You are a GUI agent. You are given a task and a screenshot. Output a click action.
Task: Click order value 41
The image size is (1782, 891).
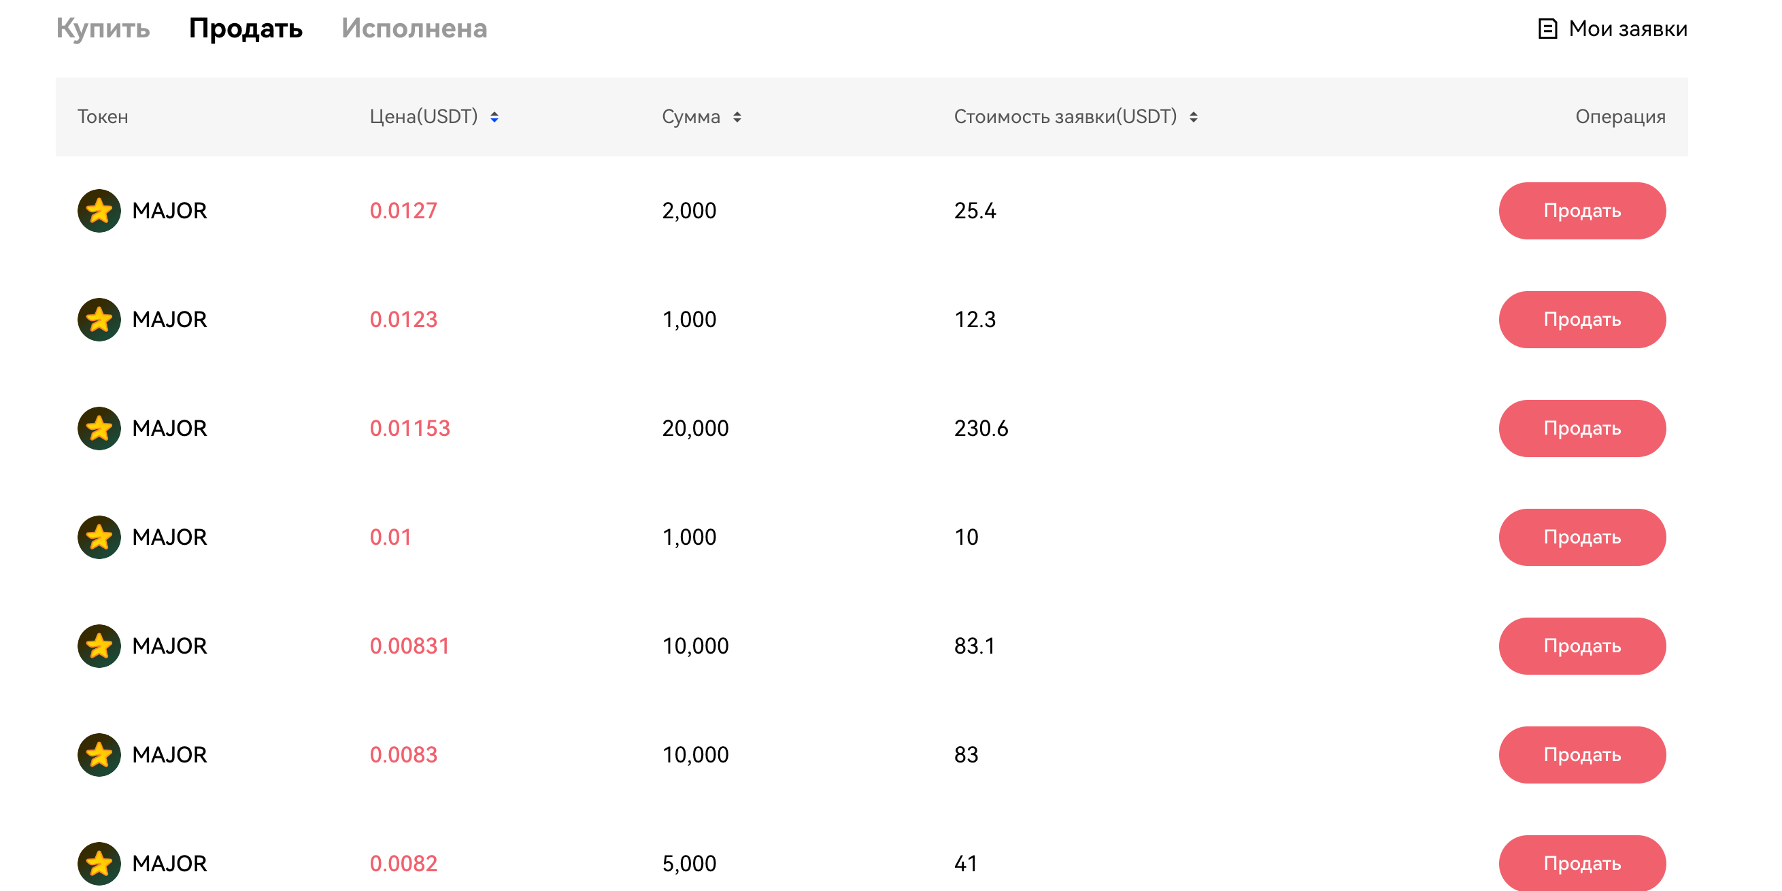coord(966,862)
